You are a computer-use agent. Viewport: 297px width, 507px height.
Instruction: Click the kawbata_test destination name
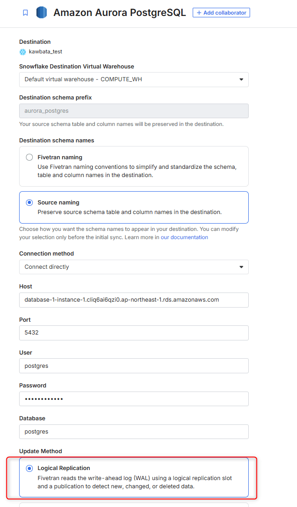coord(46,52)
